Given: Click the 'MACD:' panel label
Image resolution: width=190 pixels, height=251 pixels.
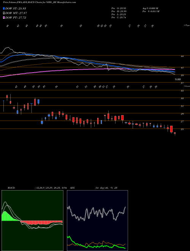Looking at the screenshot, I should point(11,188).
